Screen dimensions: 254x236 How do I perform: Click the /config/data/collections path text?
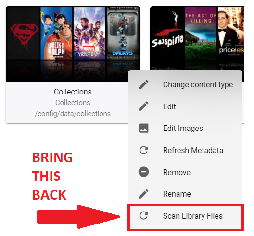coord(73,114)
